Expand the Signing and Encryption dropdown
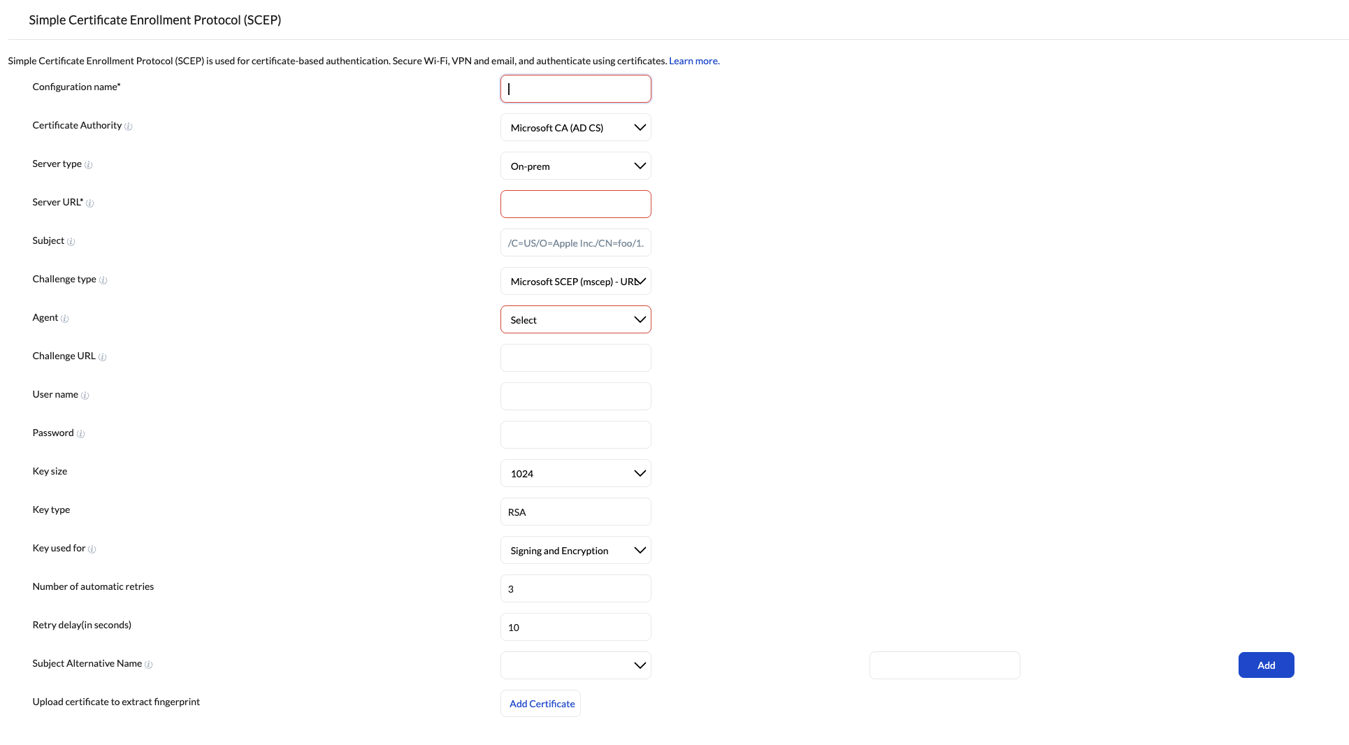Image resolution: width=1349 pixels, height=745 pixels. [575, 550]
